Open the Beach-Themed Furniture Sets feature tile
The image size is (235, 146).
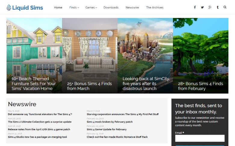coord(34,56)
